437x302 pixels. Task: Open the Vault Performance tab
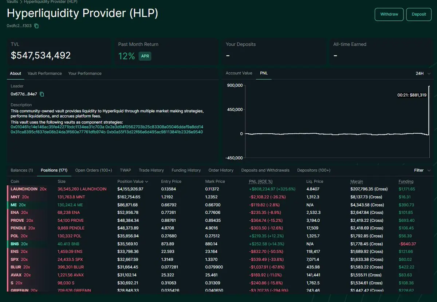tap(44, 73)
